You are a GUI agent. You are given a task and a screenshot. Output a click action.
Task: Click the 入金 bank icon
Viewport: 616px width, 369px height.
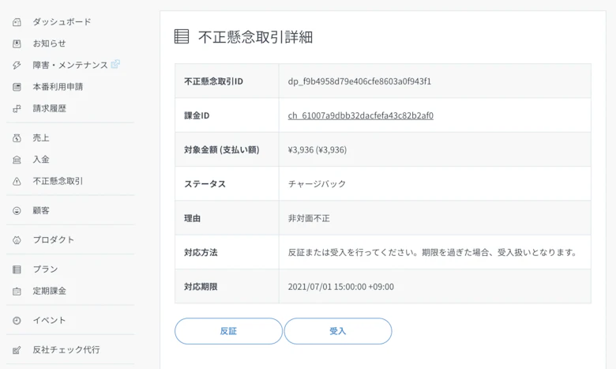point(17,160)
